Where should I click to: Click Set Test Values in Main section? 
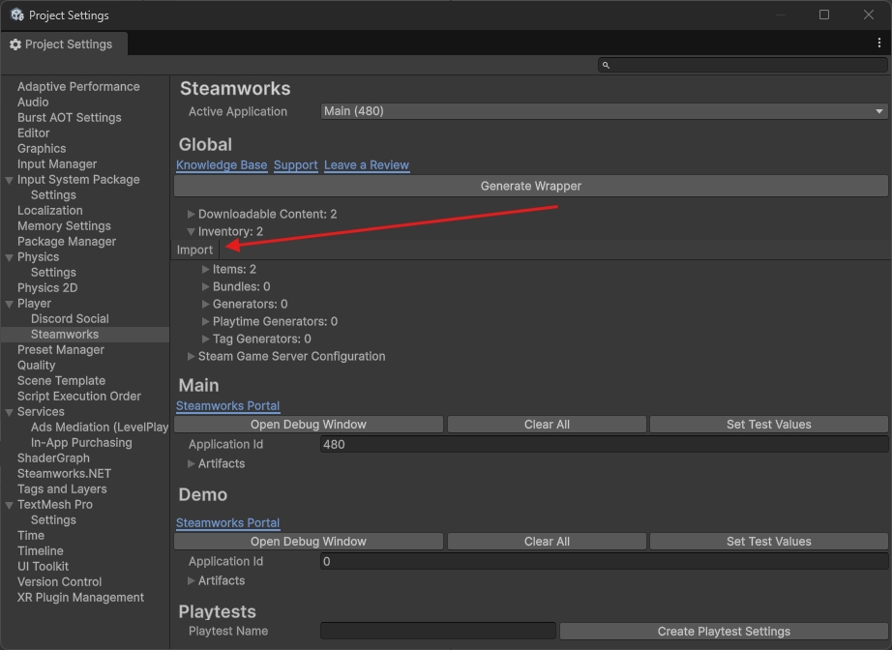pos(768,425)
